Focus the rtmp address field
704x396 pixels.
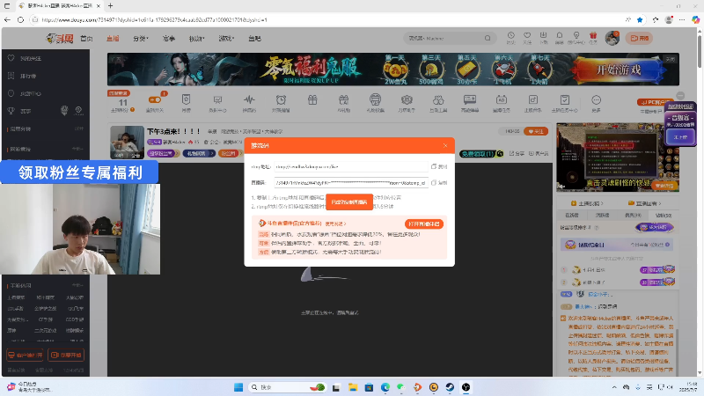[351, 166]
